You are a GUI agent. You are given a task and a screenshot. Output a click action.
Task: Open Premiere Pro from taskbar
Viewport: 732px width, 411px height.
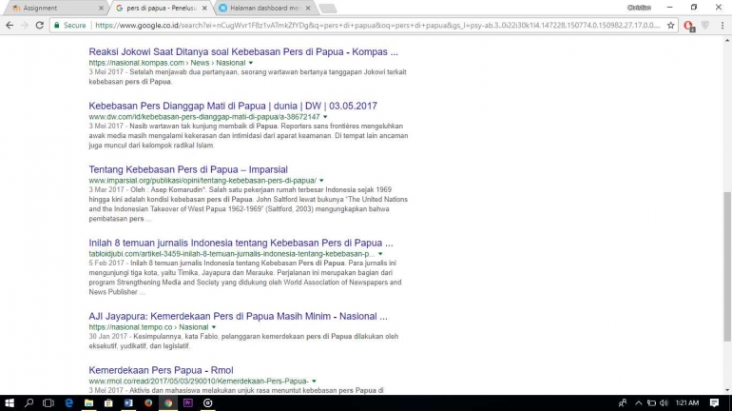point(188,402)
